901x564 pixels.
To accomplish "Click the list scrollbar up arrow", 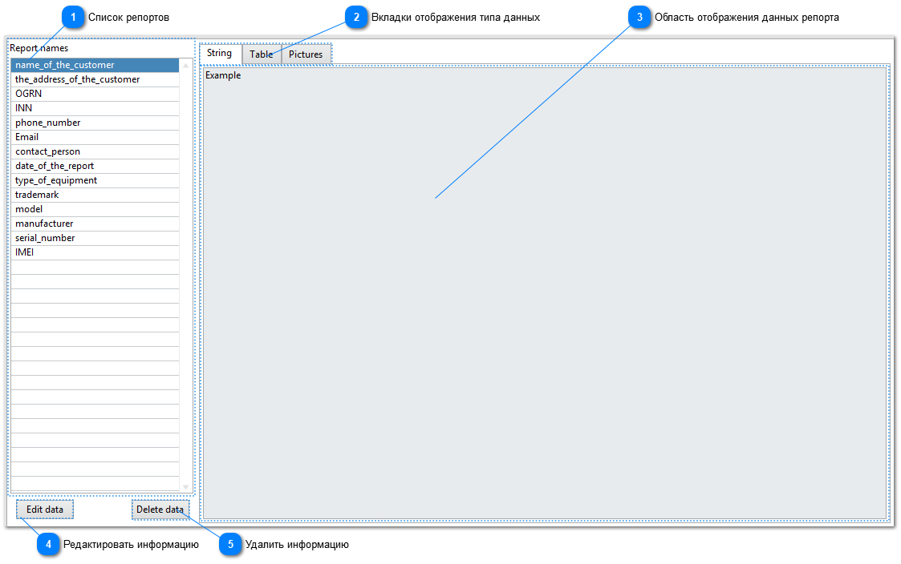I will pyautogui.click(x=186, y=65).
